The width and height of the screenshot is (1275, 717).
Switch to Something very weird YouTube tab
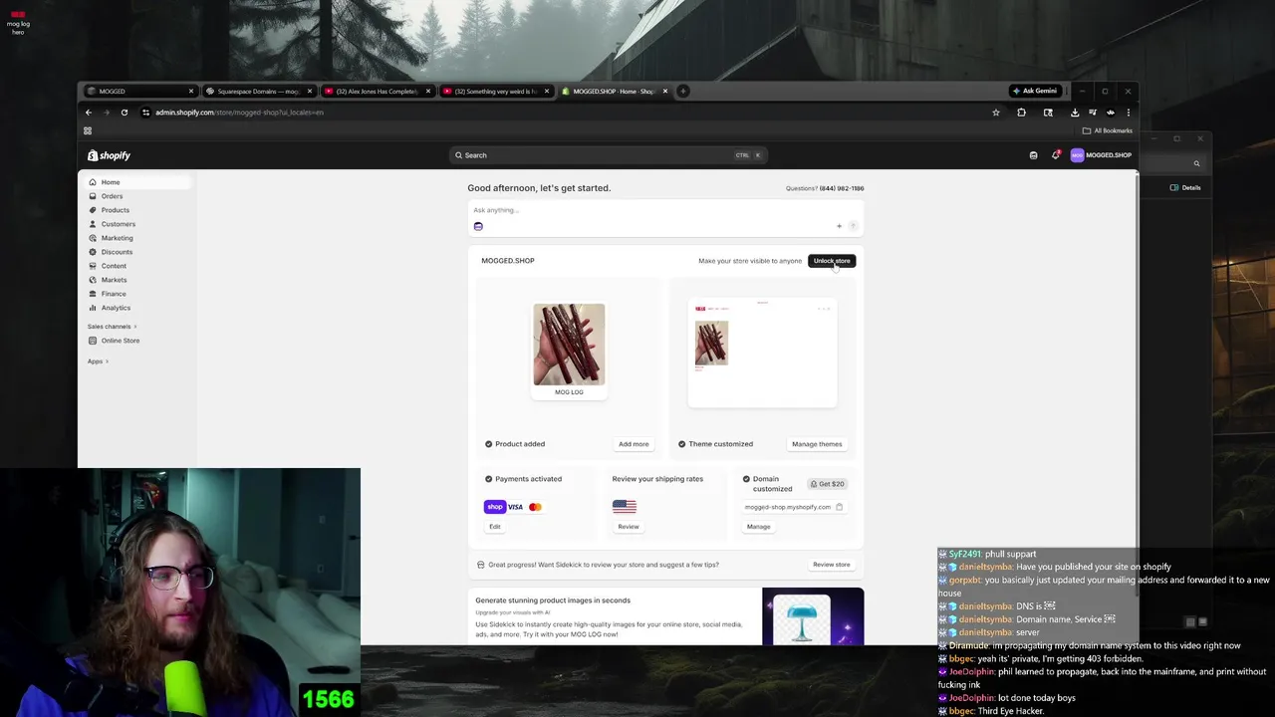[x=496, y=92]
